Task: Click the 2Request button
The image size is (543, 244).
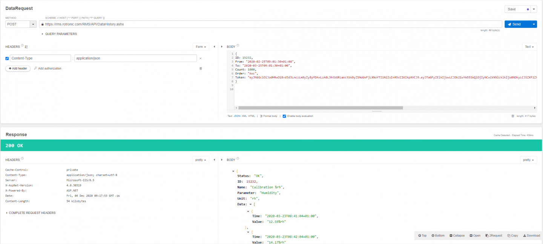Action: point(494,235)
